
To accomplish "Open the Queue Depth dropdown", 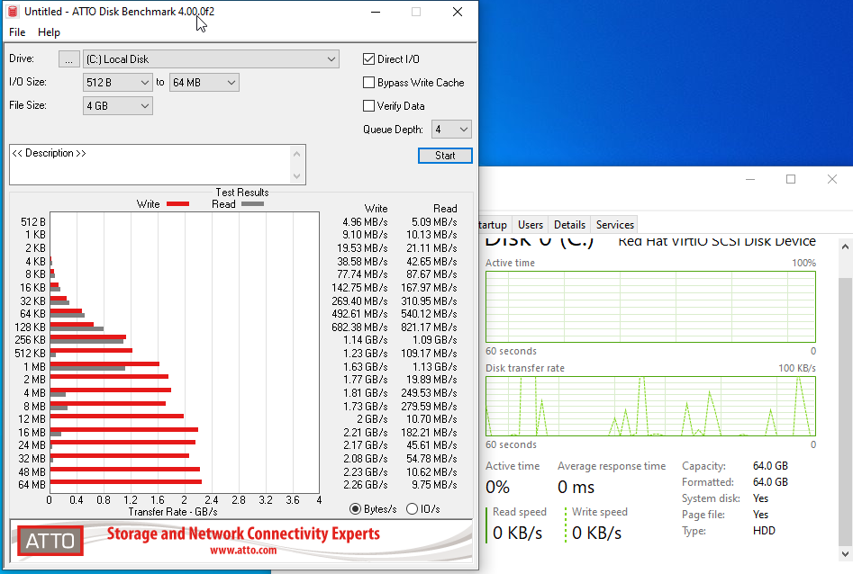I will click(x=451, y=130).
